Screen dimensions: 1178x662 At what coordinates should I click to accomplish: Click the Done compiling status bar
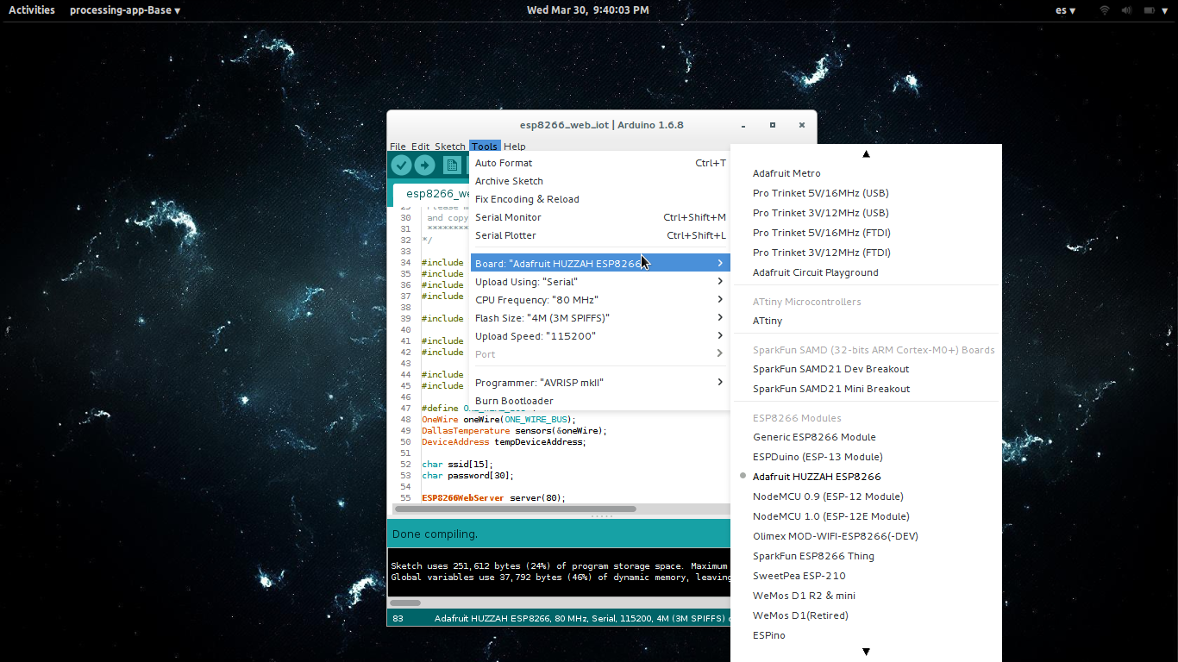pos(559,534)
